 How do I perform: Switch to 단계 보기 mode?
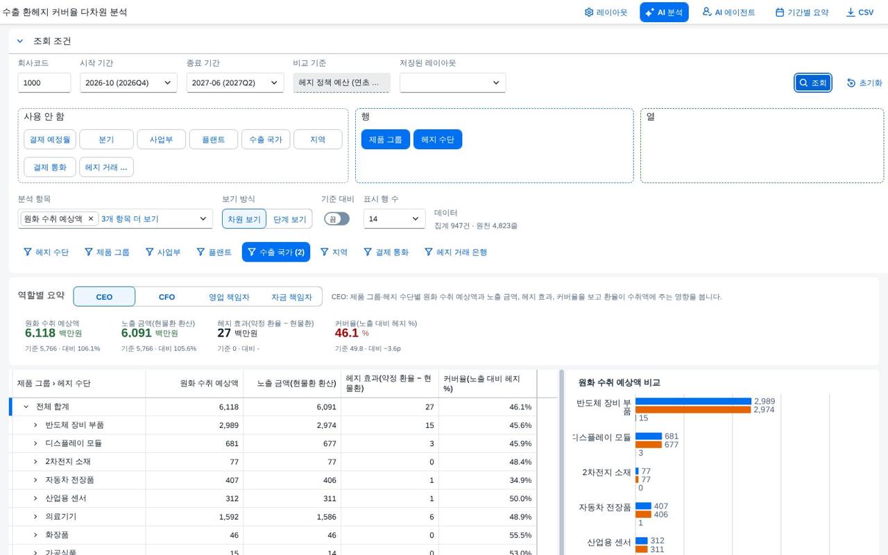click(x=289, y=219)
